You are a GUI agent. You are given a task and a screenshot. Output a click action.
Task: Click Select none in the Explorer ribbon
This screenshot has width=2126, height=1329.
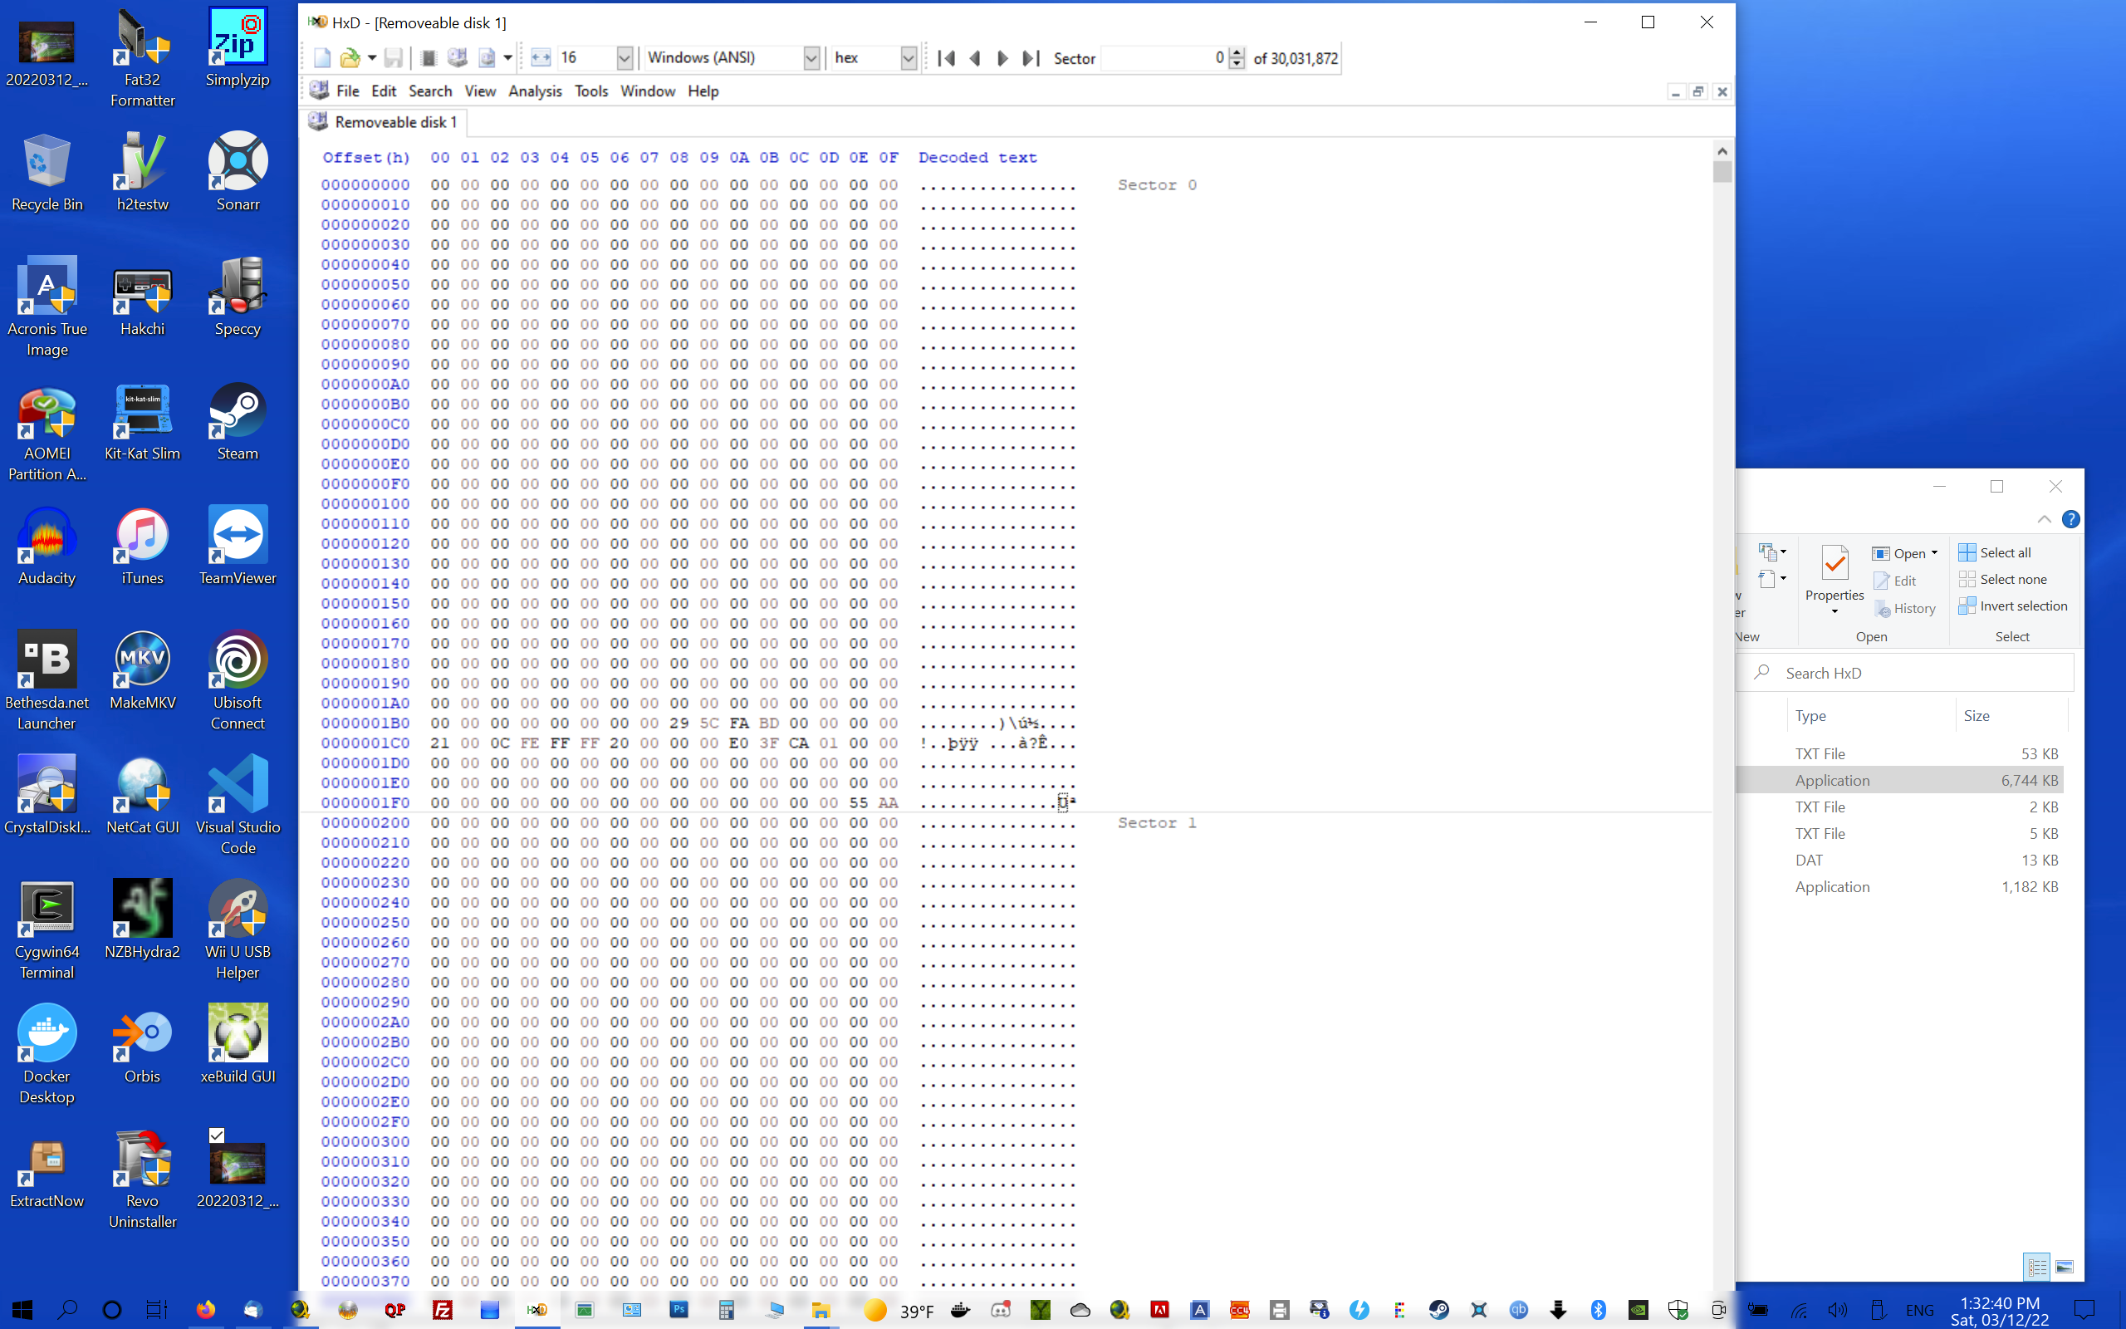pyautogui.click(x=2002, y=579)
